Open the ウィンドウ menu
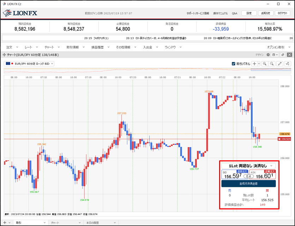 pos(173,47)
